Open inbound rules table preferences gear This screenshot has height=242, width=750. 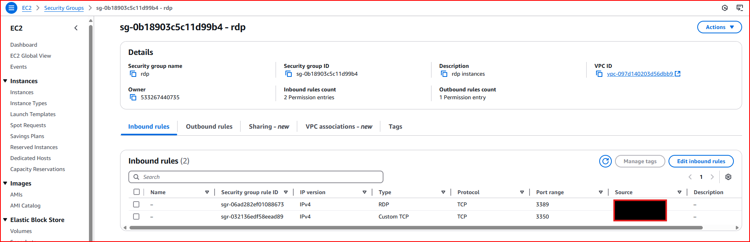coord(728,177)
